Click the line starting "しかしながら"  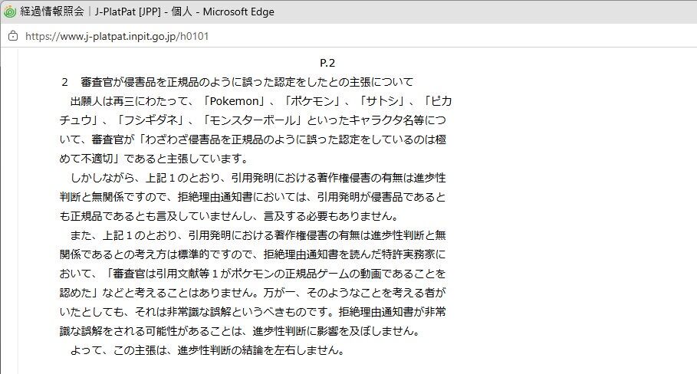(258, 178)
